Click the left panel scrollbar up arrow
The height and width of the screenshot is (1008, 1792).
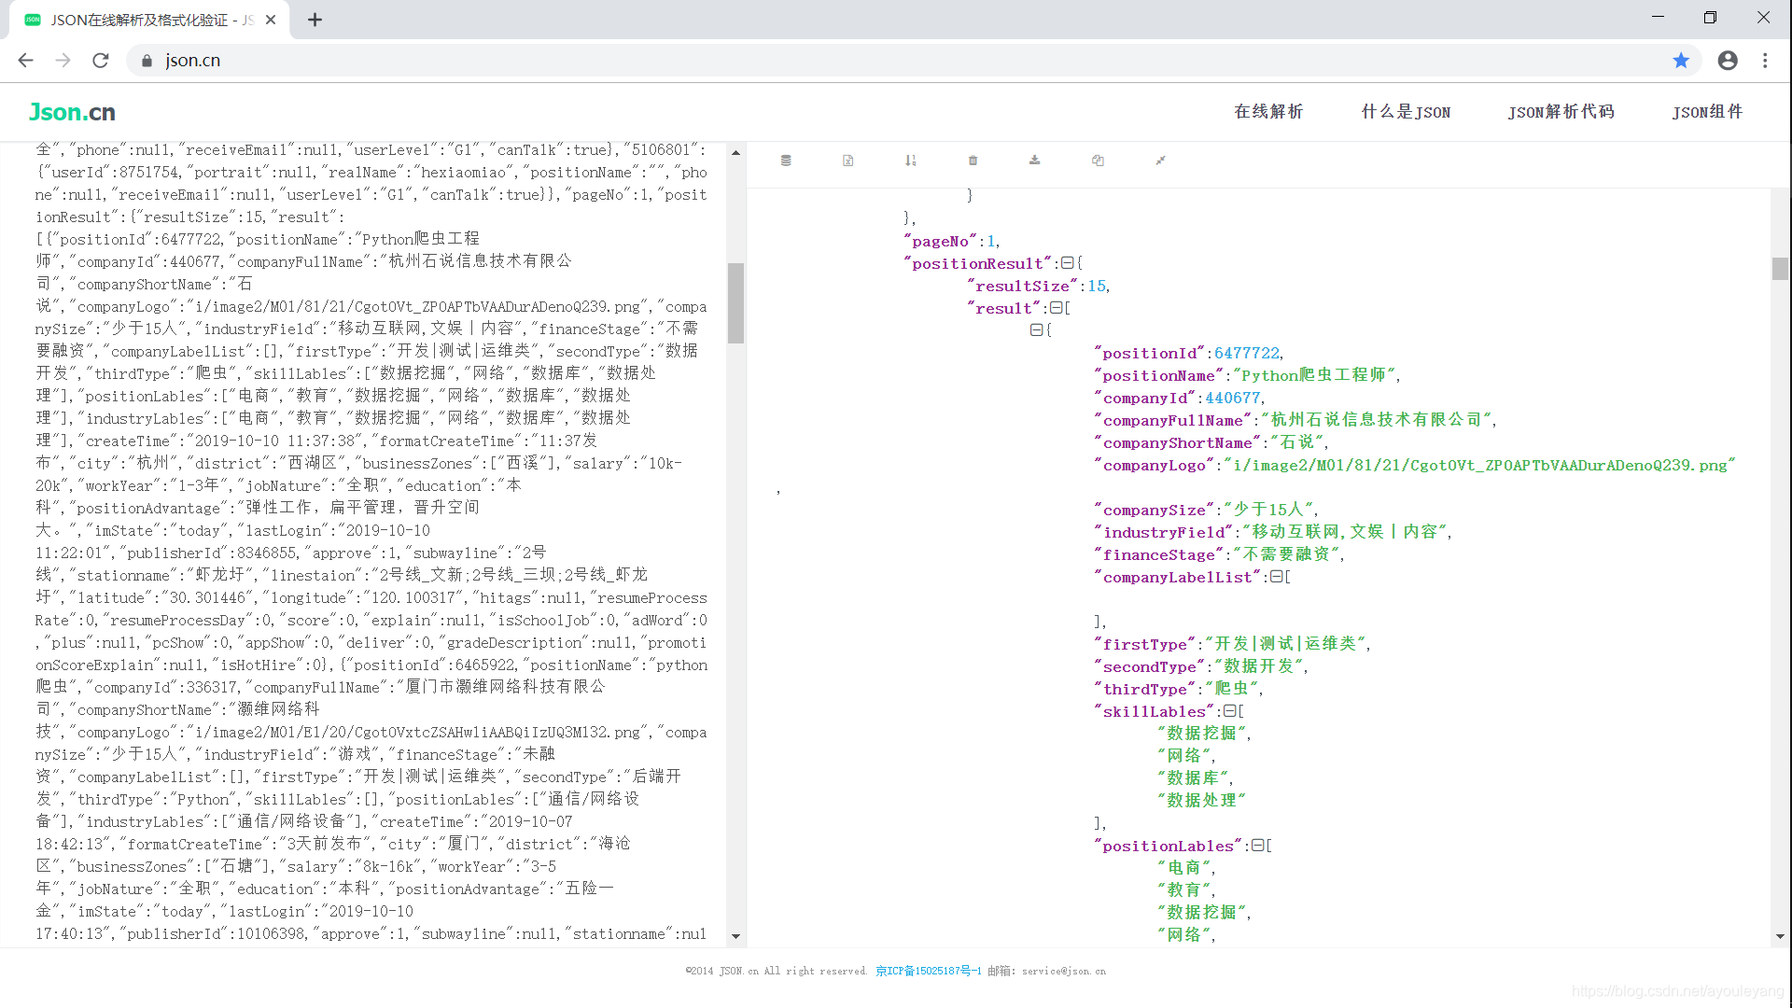tap(735, 151)
